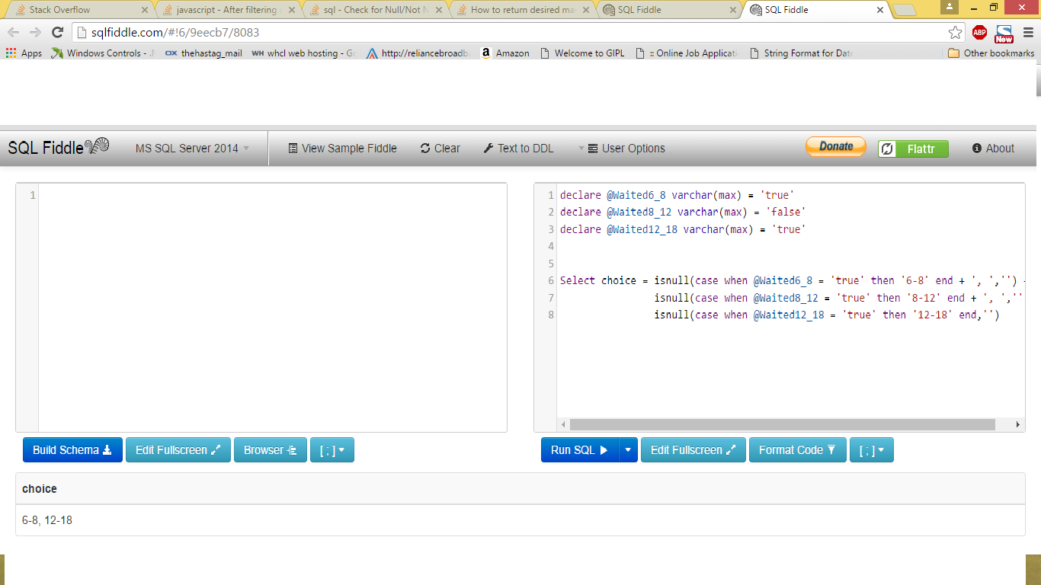Image resolution: width=1041 pixels, height=585 pixels.
Task: Open the String Format for Date bookmark
Action: point(802,53)
